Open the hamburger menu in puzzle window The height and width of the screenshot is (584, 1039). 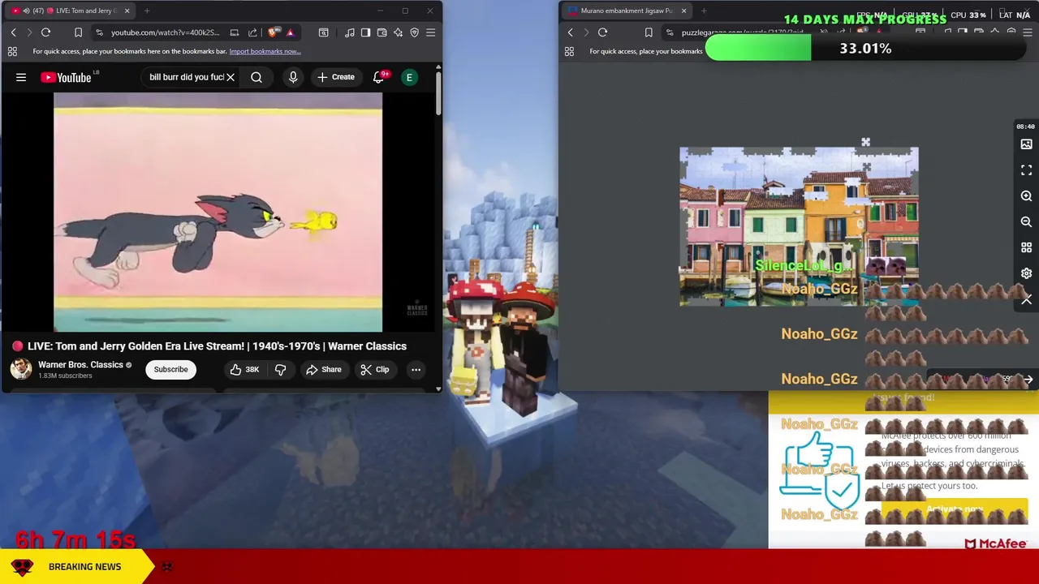(x=1027, y=32)
